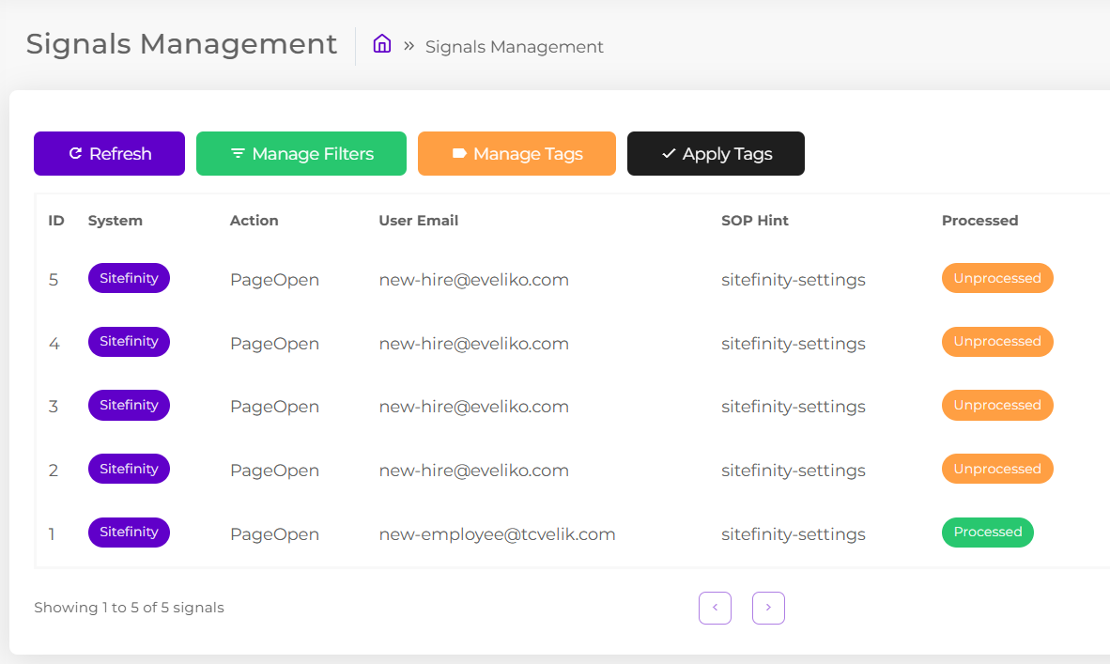Click the Refresh button
Viewport: 1110px width, 664px height.
[109, 154]
